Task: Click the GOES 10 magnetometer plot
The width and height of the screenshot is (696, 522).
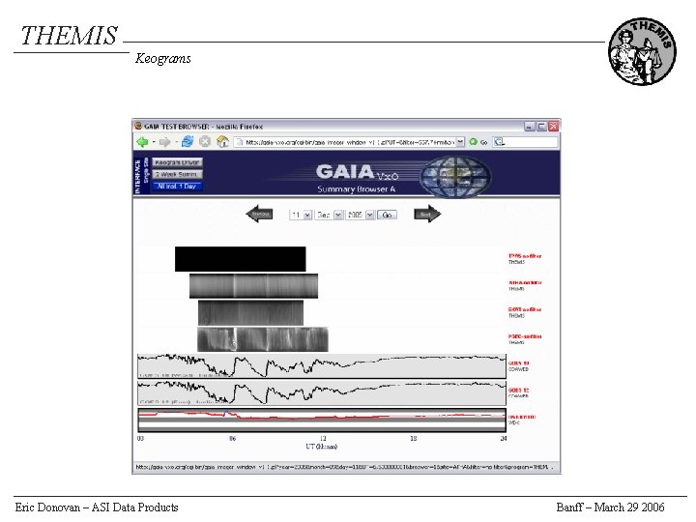Action: pyautogui.click(x=322, y=366)
